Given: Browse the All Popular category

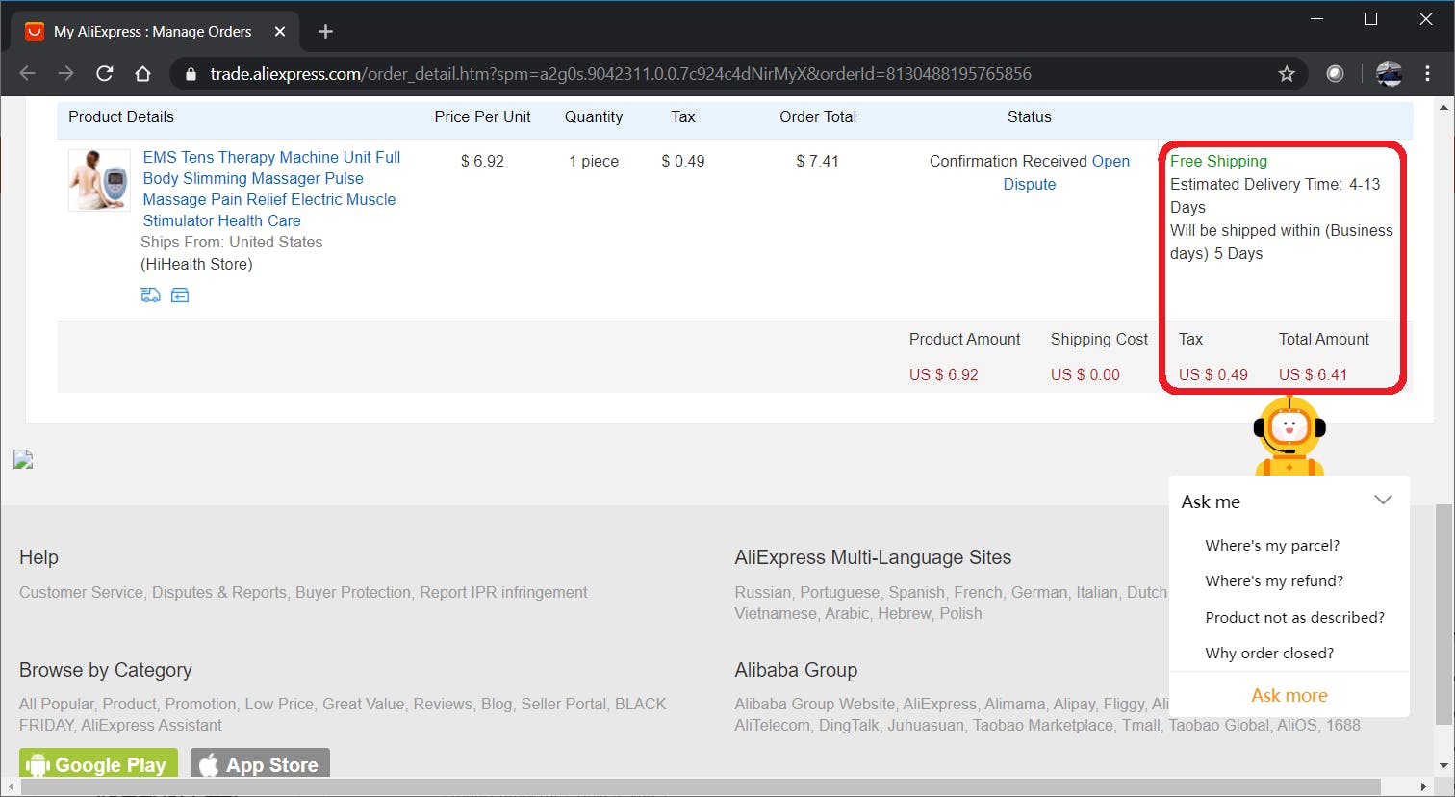Looking at the screenshot, I should [57, 705].
